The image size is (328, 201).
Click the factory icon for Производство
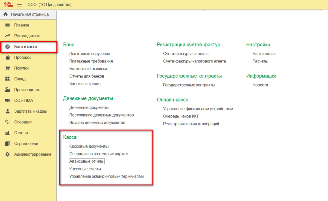pos(8,90)
